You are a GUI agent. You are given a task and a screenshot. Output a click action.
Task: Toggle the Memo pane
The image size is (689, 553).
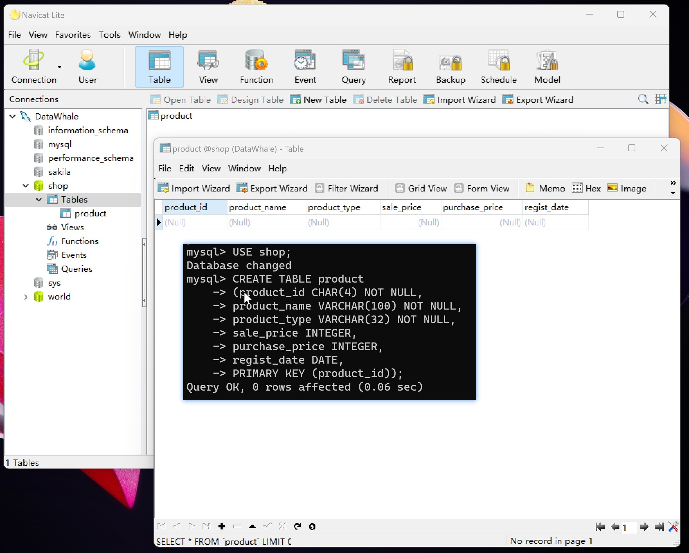tap(545, 188)
